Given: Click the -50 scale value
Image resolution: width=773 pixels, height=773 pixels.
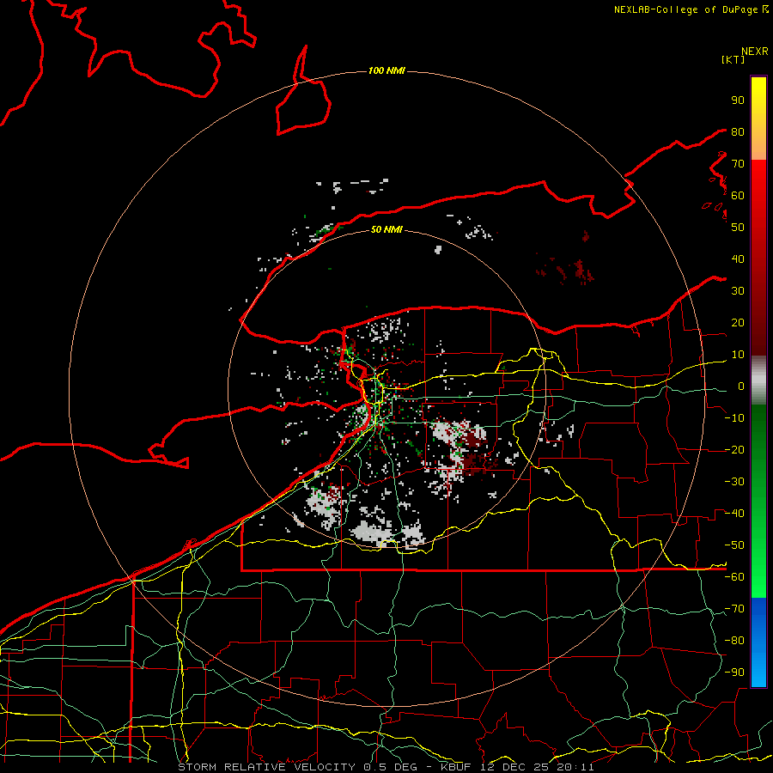Looking at the screenshot, I should [x=734, y=545].
